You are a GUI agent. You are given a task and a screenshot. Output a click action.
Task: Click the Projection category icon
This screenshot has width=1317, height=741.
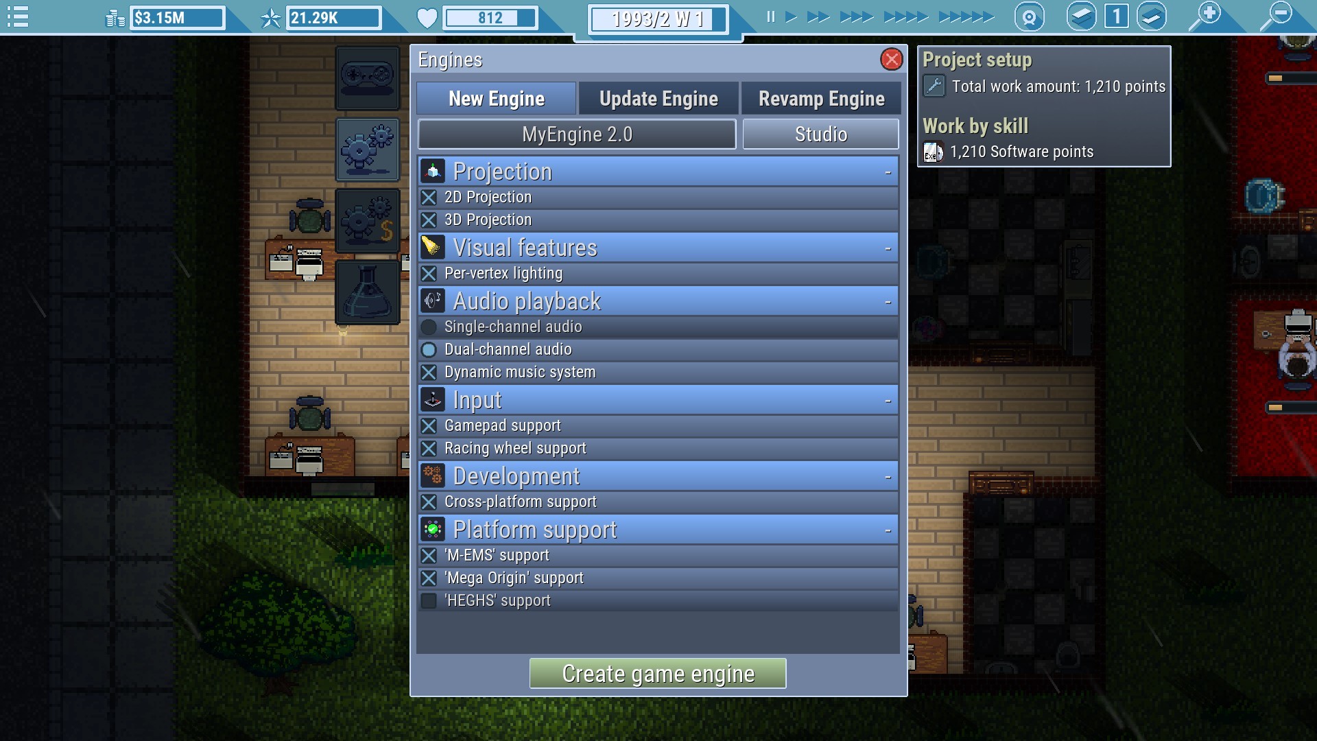point(432,170)
